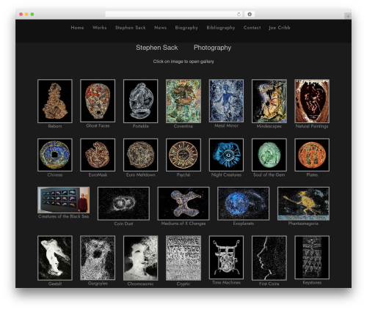Open the Biography page
This screenshot has height=310, width=367.
pos(186,28)
